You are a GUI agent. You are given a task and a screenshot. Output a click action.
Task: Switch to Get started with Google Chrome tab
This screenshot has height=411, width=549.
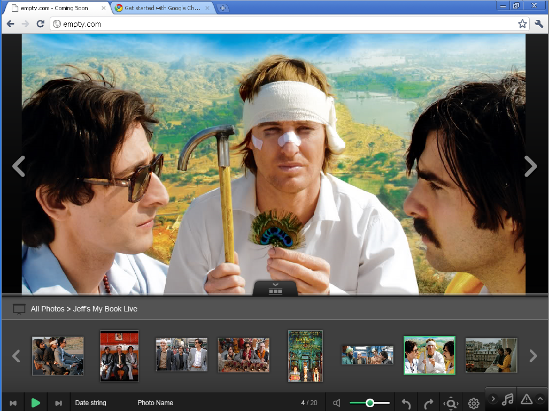(x=163, y=8)
